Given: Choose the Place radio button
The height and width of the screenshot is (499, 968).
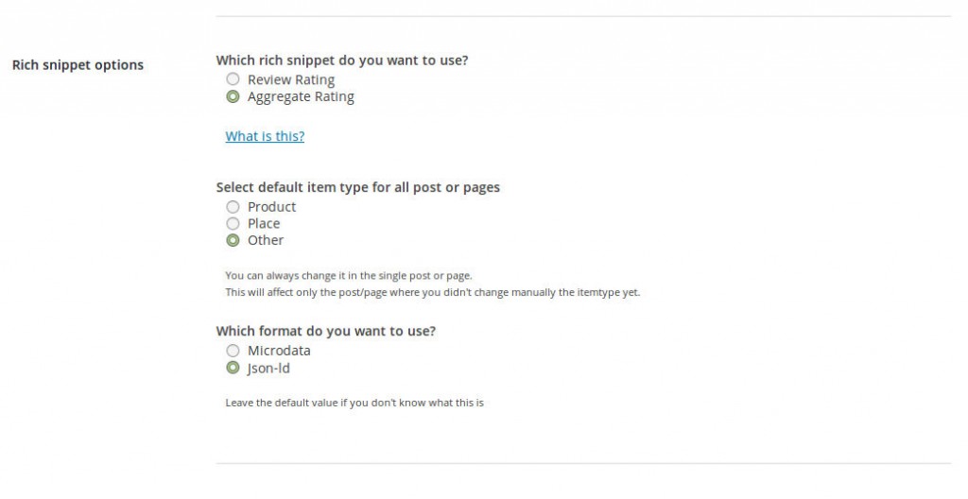Looking at the screenshot, I should pos(233,223).
